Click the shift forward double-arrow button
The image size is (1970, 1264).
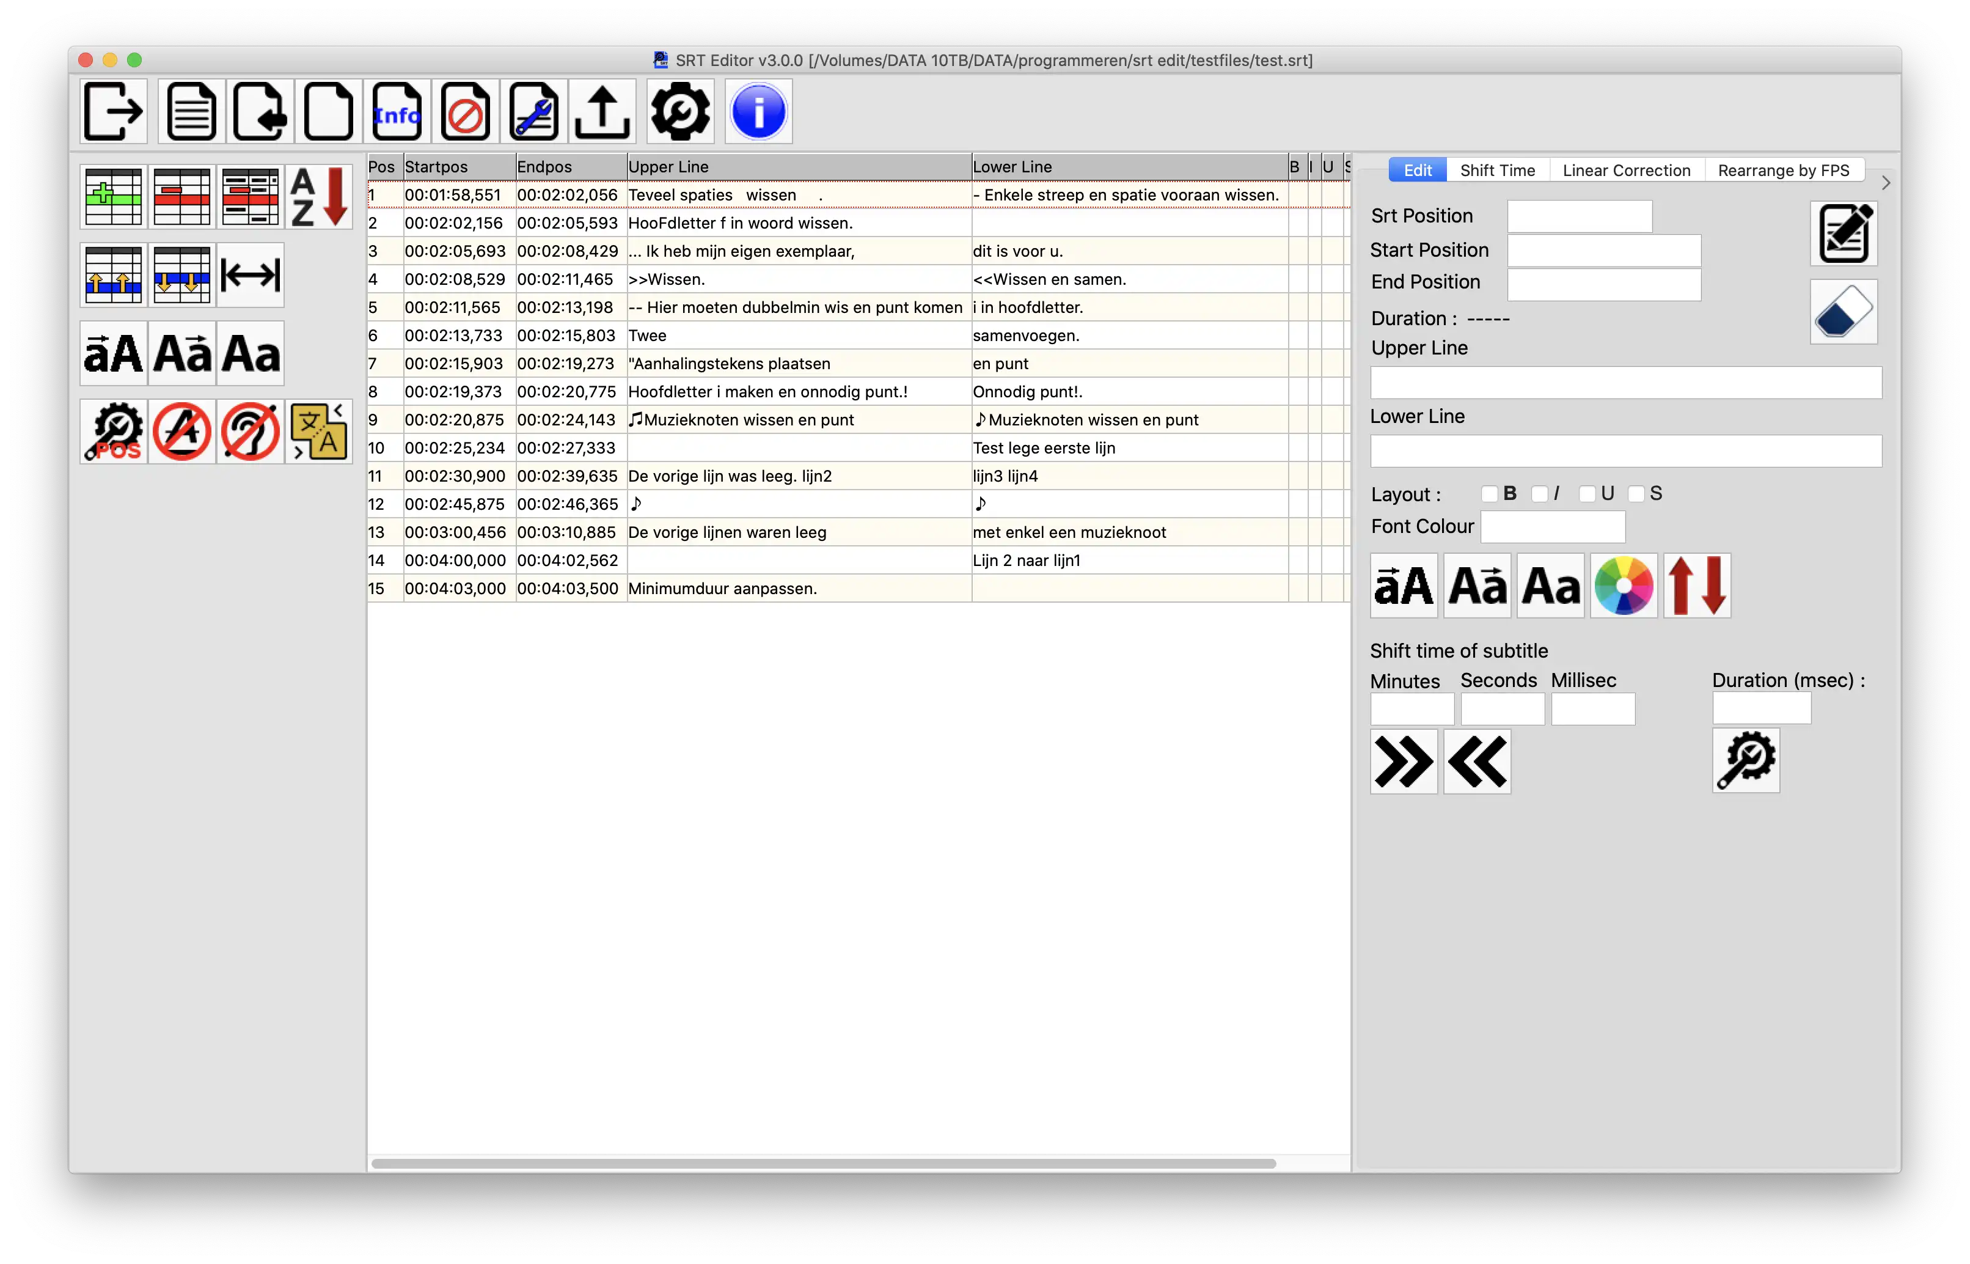[x=1403, y=762]
